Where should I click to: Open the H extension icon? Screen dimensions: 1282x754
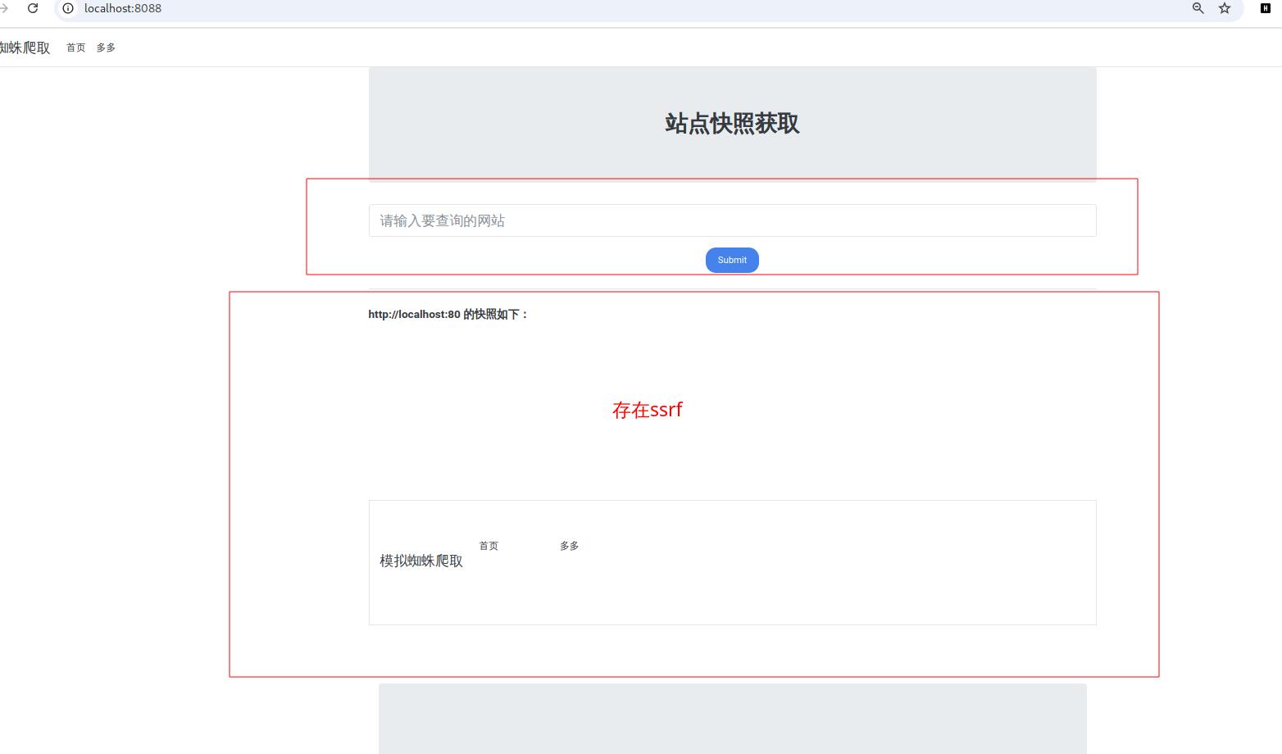[1265, 8]
